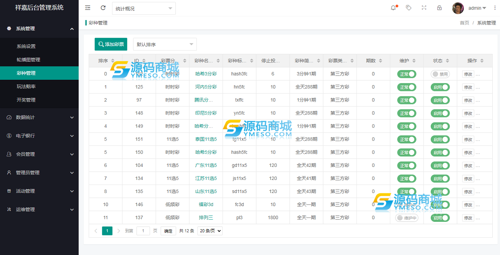Click the admin user avatar
The height and width of the screenshot is (255, 500).
pos(458,8)
